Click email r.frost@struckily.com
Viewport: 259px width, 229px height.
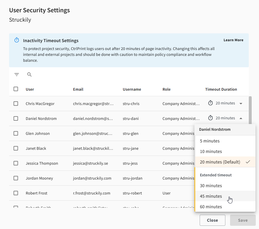click(x=91, y=193)
